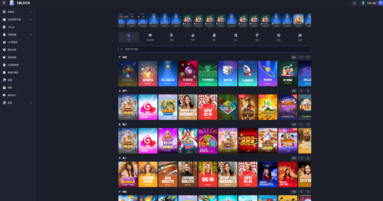
Task: Click next arrow in 熱門 section
Action: pos(308,91)
